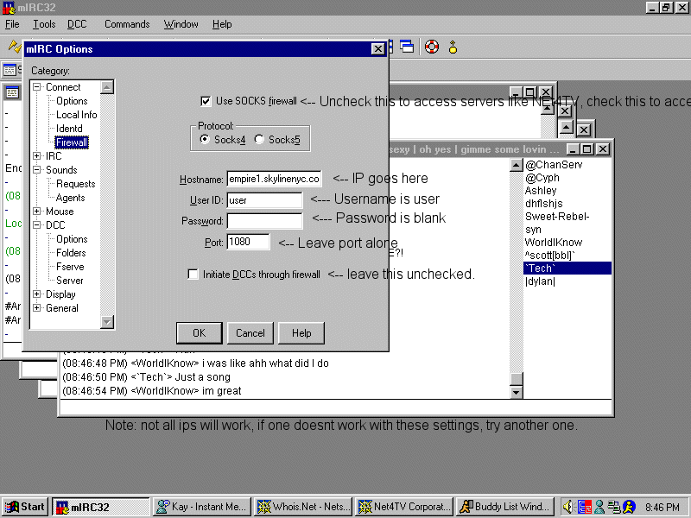Viewport: 691px width, 518px height.
Task: Click the Hostname input field
Action: pyautogui.click(x=274, y=179)
